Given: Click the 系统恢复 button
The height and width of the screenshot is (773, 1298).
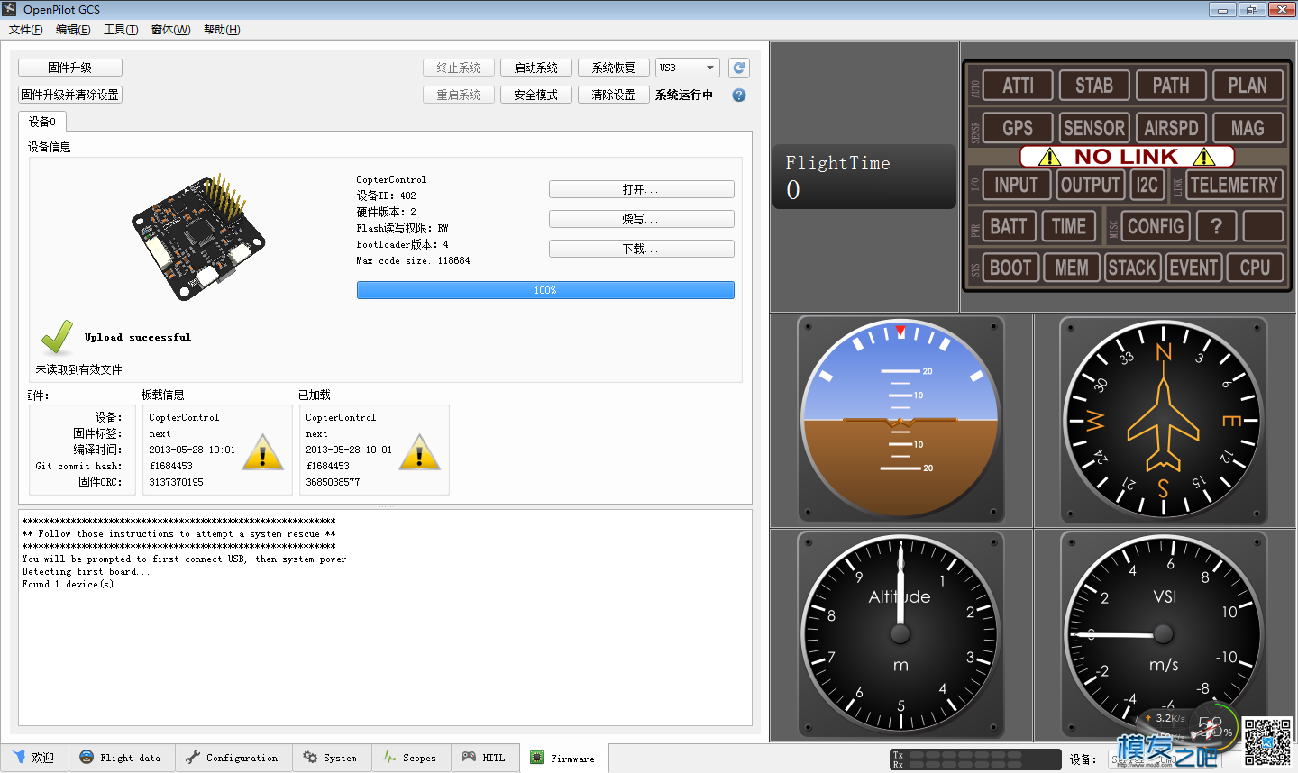Looking at the screenshot, I should [614, 68].
